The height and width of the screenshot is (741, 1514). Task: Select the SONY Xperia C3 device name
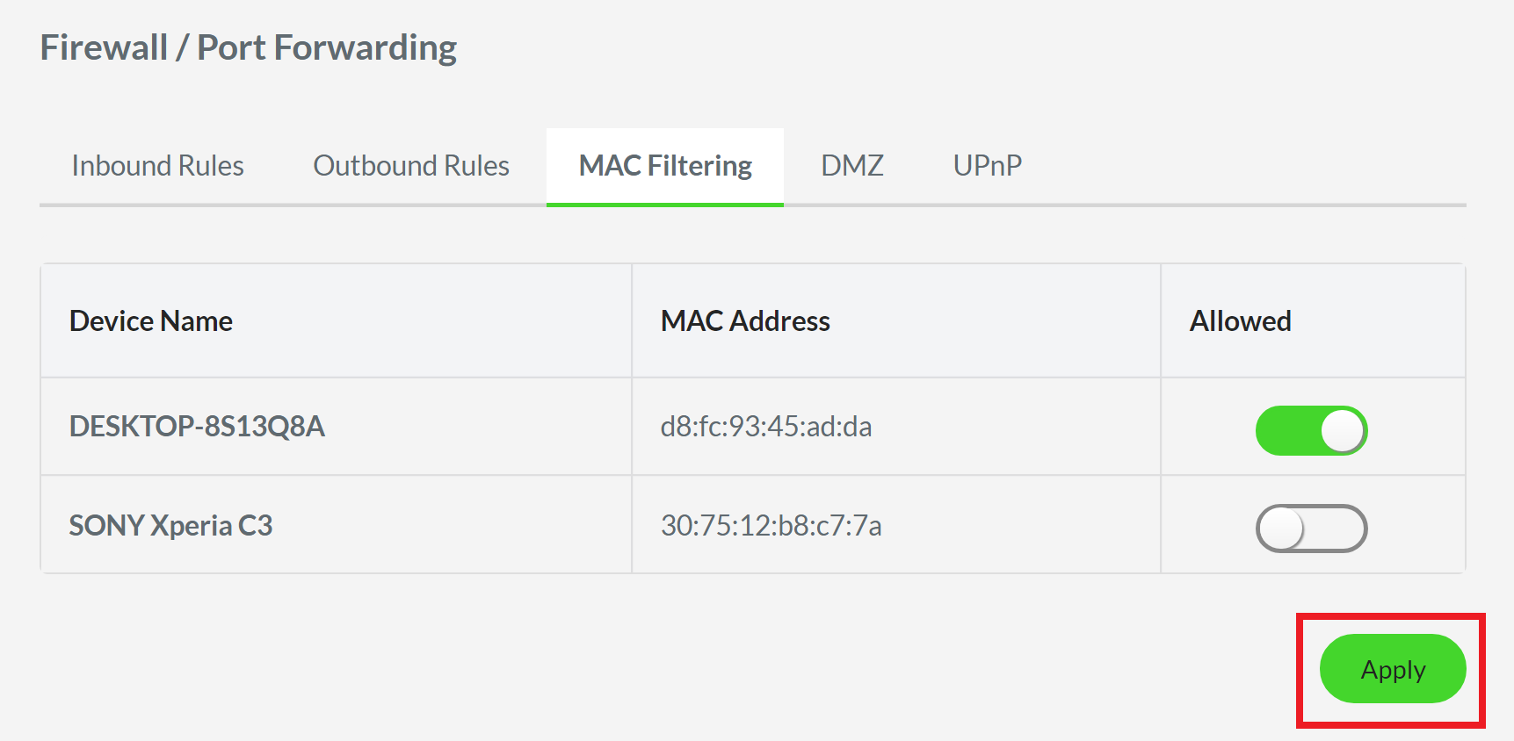[170, 526]
